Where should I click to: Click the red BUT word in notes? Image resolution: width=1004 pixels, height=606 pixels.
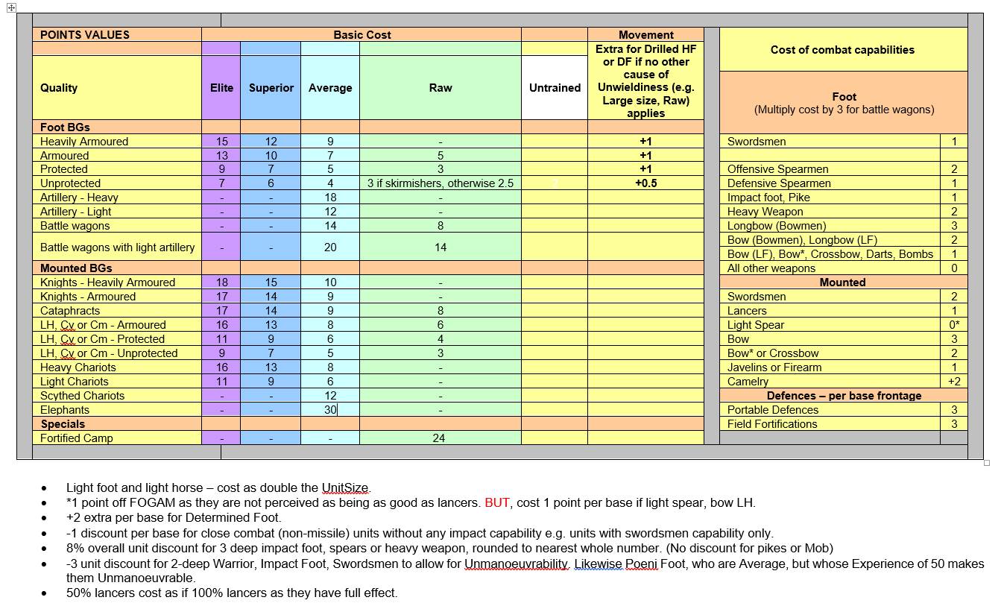click(497, 502)
